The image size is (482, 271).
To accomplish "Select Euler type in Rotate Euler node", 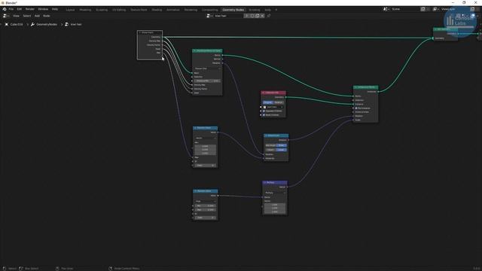I will click(x=282, y=145).
